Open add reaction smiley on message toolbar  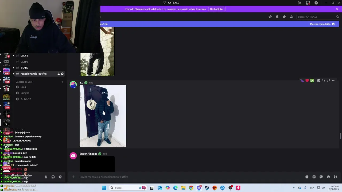[318, 81]
